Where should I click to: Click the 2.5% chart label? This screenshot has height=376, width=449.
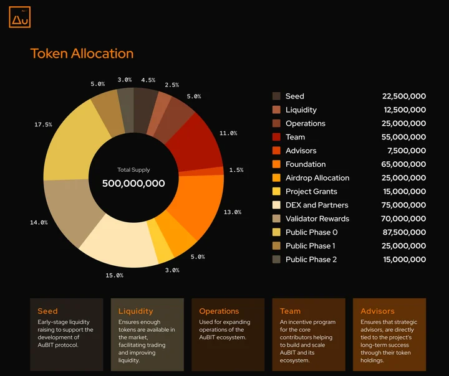[x=171, y=85]
